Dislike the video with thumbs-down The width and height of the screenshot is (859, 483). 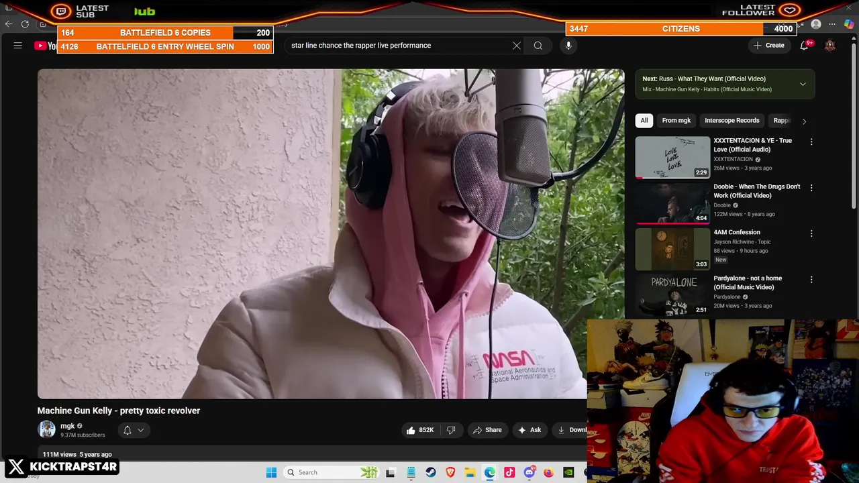451,430
